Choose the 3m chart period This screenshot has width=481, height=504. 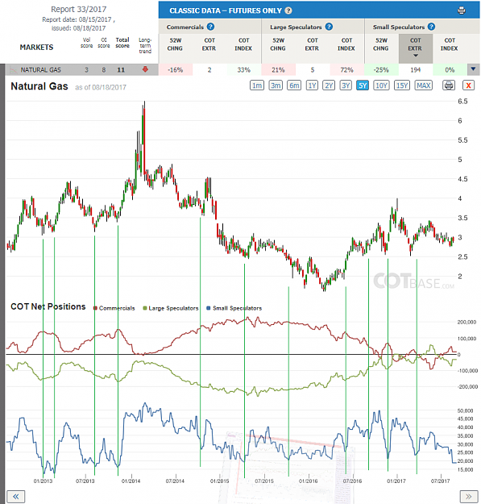pos(276,85)
